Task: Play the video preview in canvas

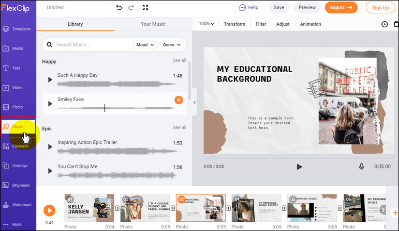Action: tap(300, 167)
